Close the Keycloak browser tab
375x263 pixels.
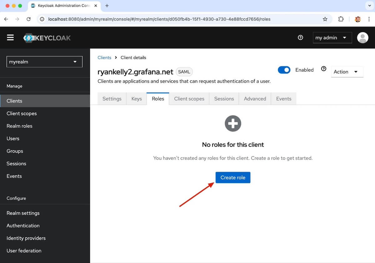(x=95, y=6)
